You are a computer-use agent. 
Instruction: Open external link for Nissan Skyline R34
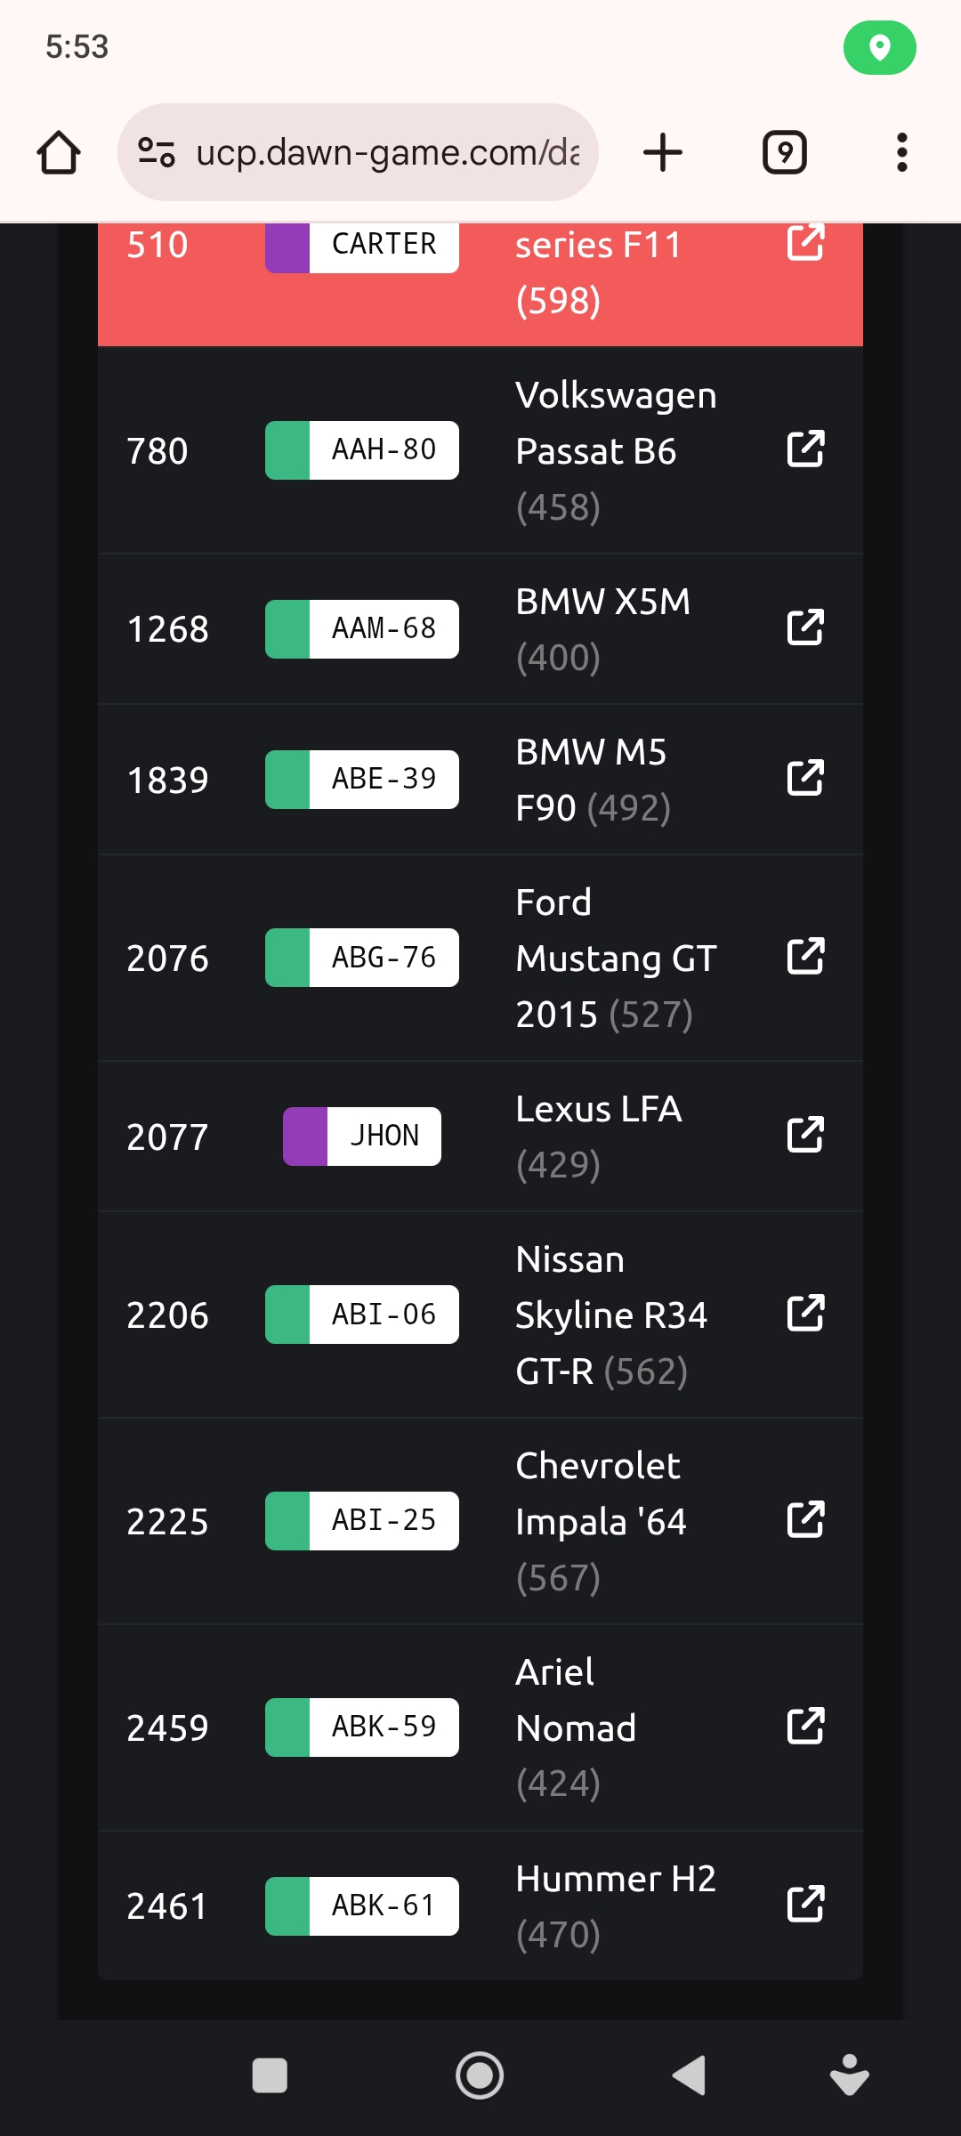point(805,1314)
